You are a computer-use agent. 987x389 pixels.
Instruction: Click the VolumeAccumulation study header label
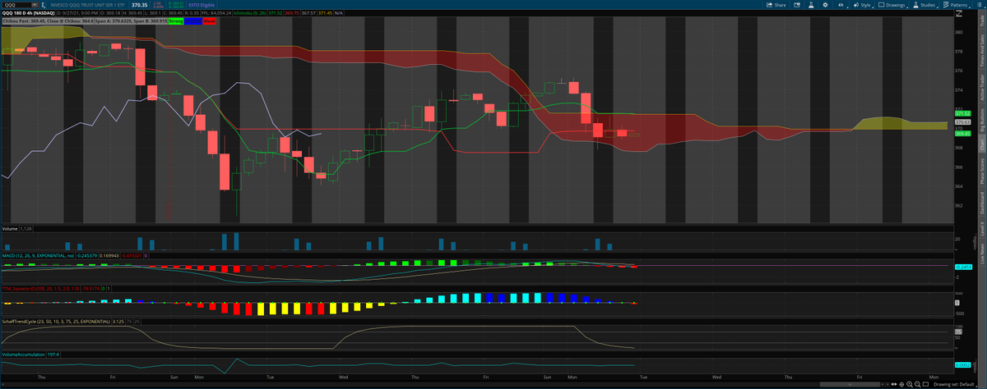coord(22,354)
